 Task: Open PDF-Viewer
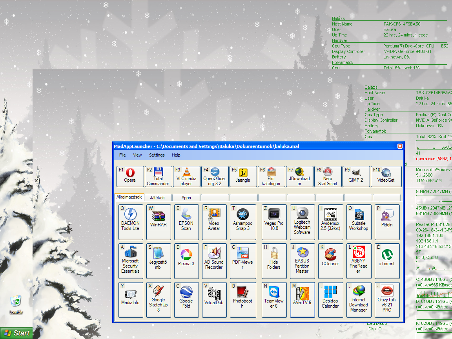tap(243, 261)
